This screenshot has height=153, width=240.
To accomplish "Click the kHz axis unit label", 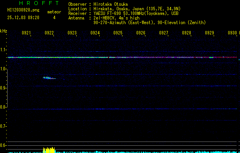I will point(3,31).
